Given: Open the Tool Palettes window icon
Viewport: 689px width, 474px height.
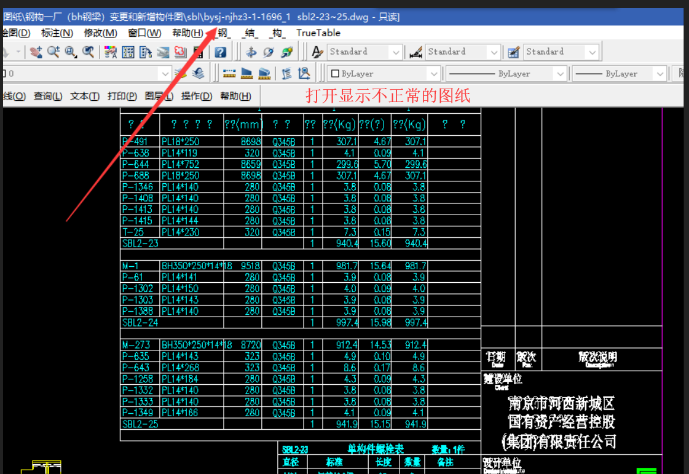Looking at the screenshot, I should [146, 52].
